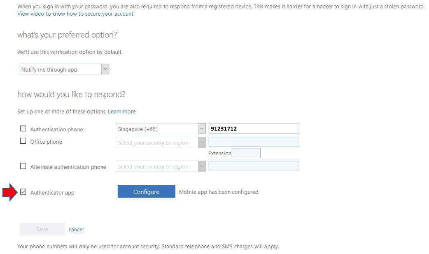Click the Mobile app has been configured text

pyautogui.click(x=219, y=192)
